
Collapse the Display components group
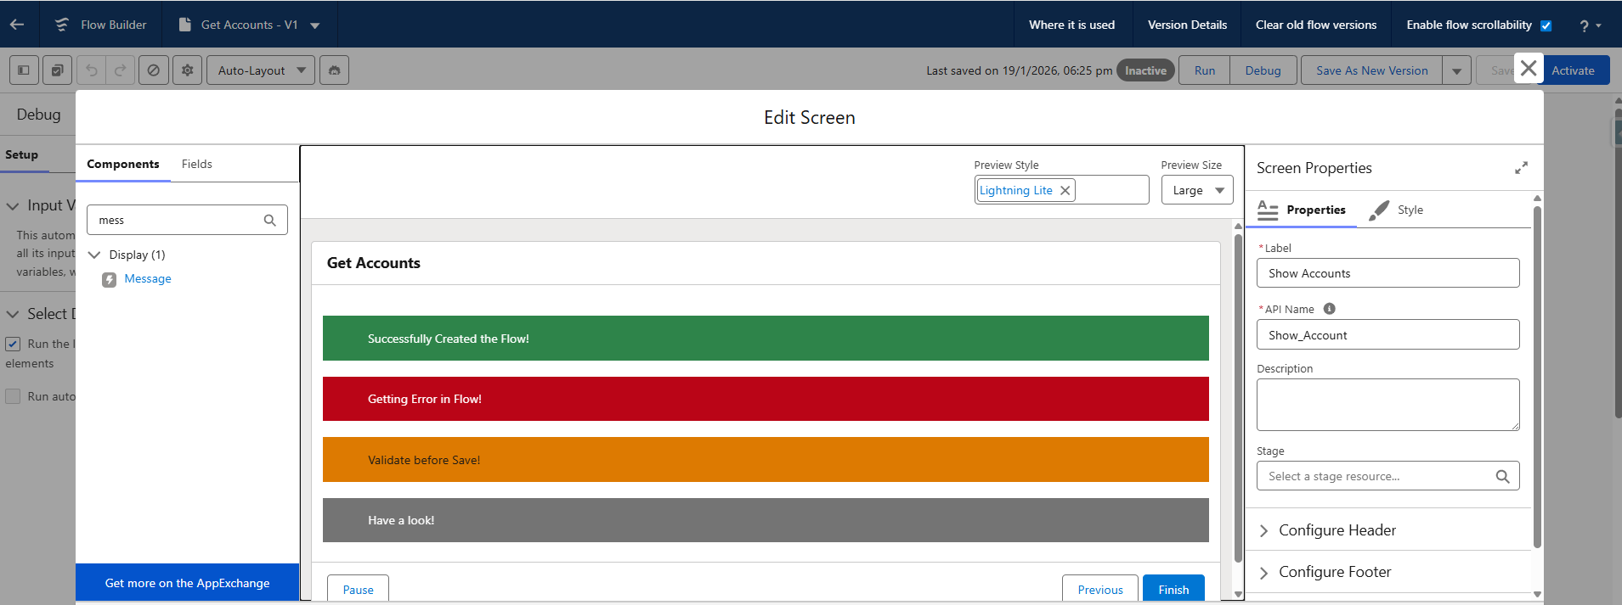coord(94,255)
